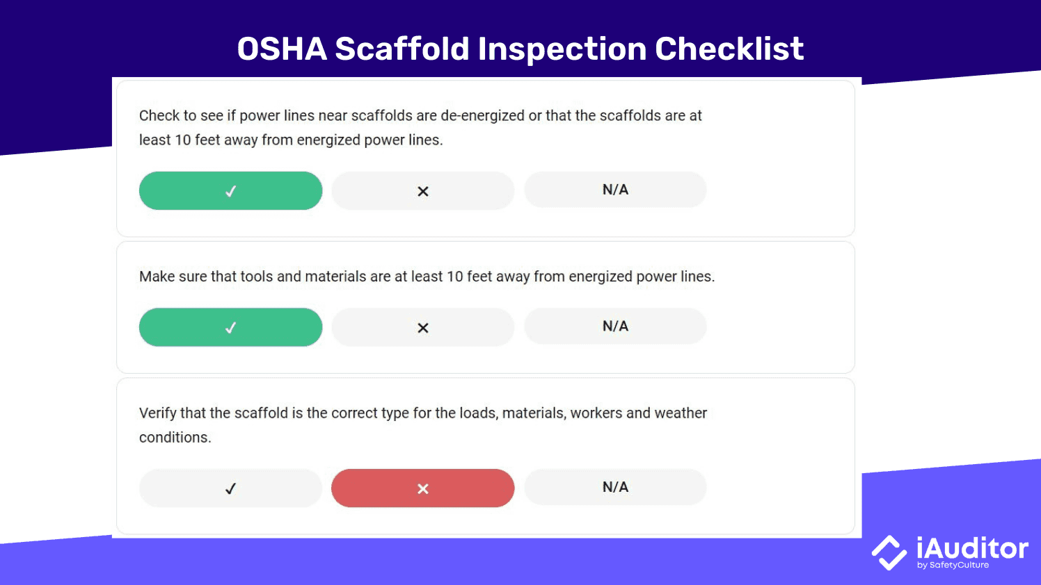The image size is (1041, 585).
Task: Select the checkmark icon for tools and materials item
Action: pos(230,327)
